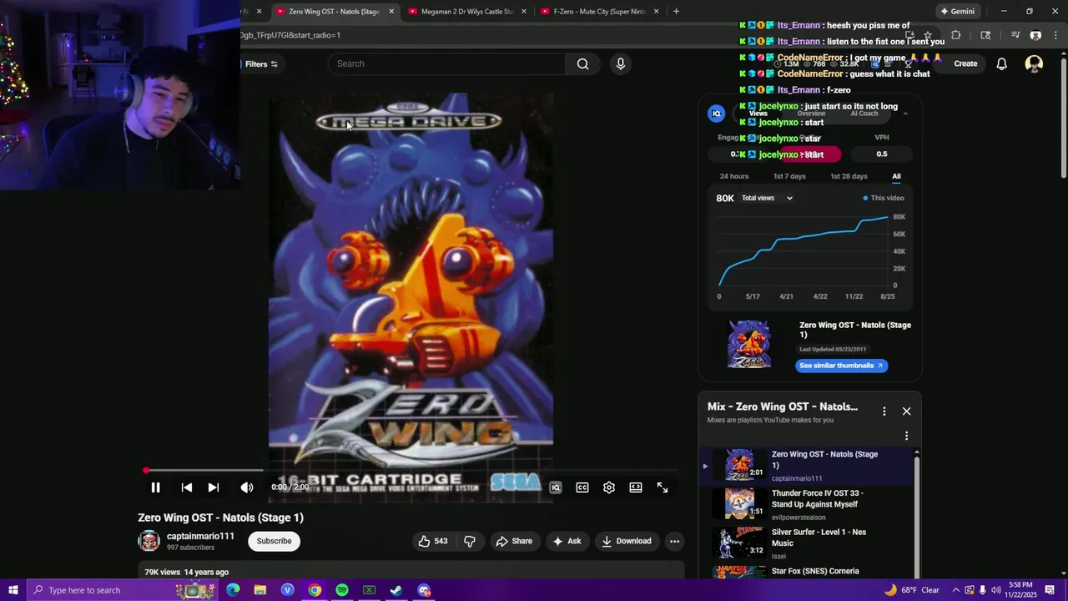Mute the video player volume
This screenshot has height=601, width=1068.
pyautogui.click(x=247, y=487)
